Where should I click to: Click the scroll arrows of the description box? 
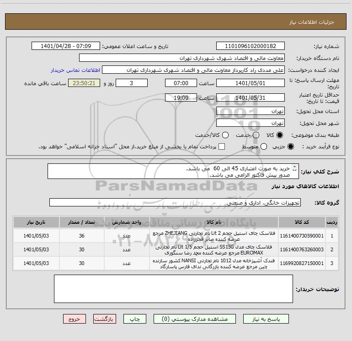point(295,168)
